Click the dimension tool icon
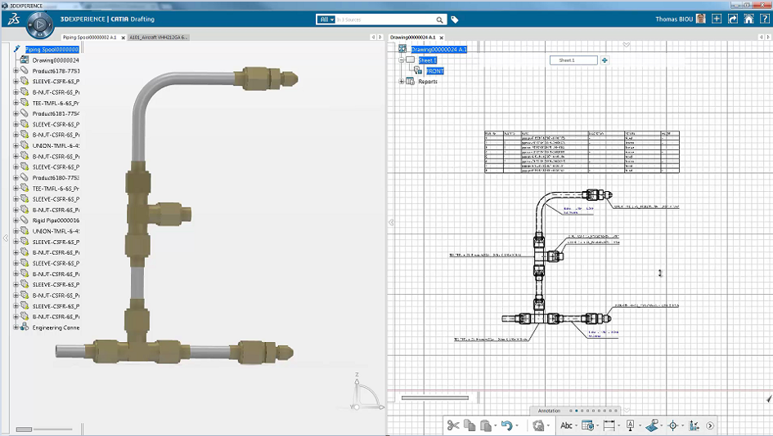The height and width of the screenshot is (436, 773). [x=609, y=425]
